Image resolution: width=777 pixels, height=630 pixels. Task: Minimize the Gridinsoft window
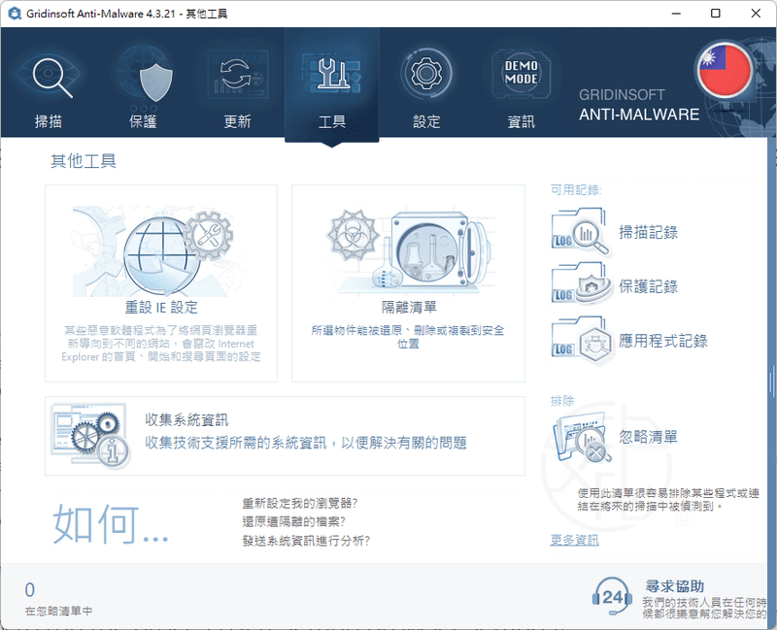pos(676,14)
